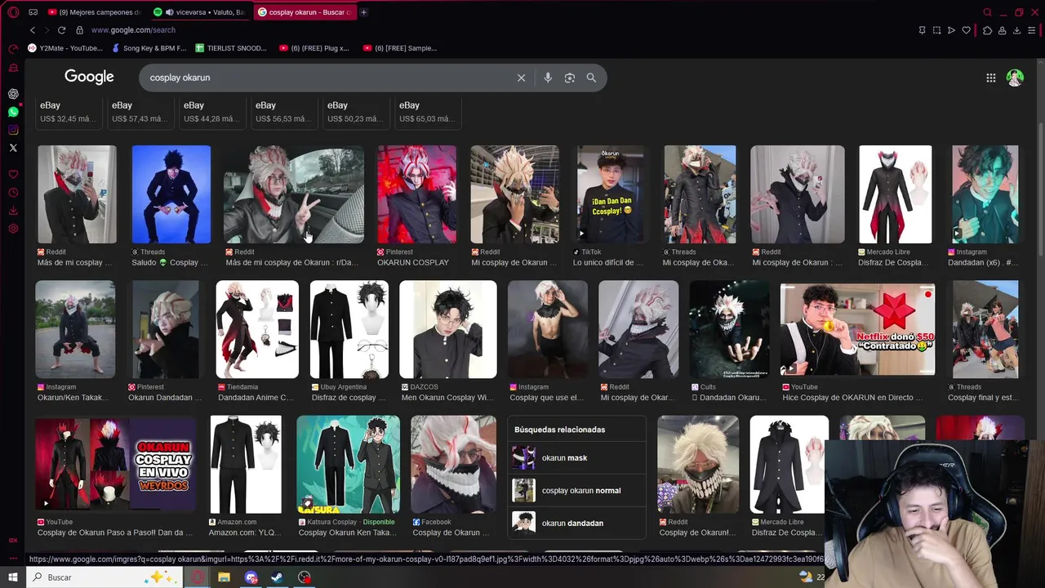The width and height of the screenshot is (1045, 588).
Task: Go back to previous page
Action: point(33,30)
